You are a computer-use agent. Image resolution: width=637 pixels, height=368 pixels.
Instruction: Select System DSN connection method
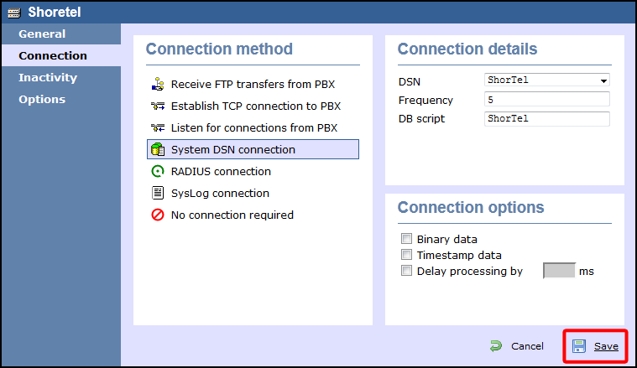253,149
